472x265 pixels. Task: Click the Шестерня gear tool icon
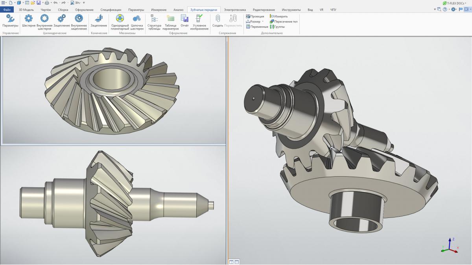pos(28,18)
